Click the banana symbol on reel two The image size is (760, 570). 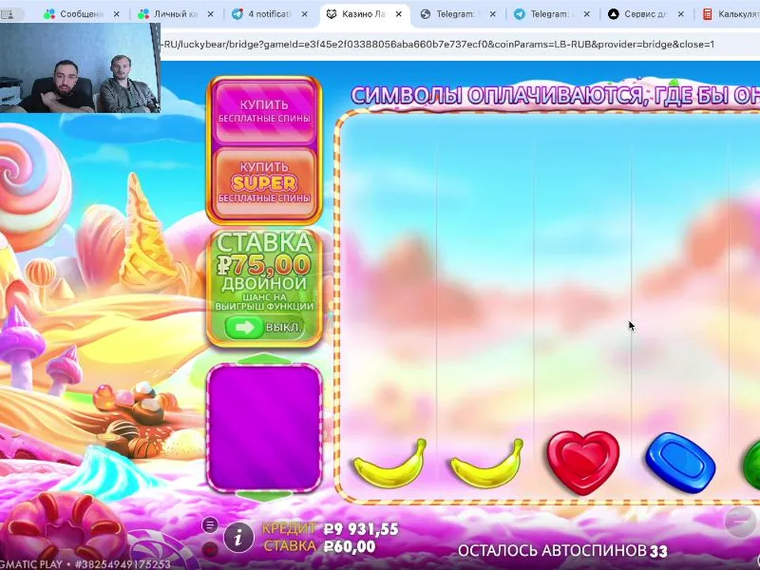tap(487, 463)
